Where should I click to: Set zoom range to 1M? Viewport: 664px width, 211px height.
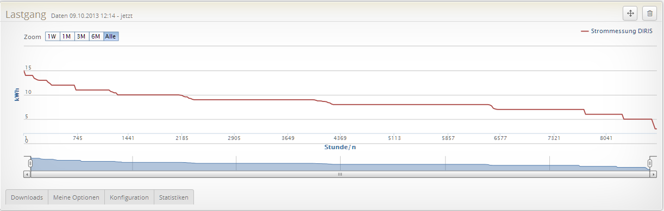67,36
